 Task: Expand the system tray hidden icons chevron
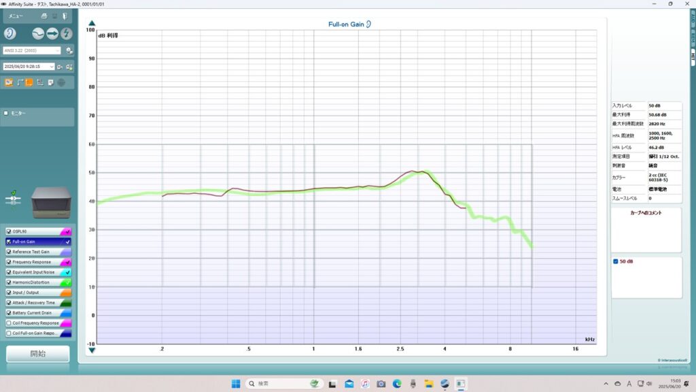606,384
